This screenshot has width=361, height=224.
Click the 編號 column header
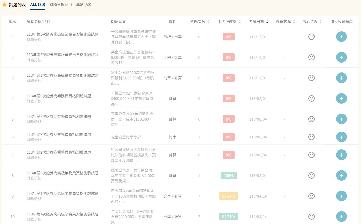pyautogui.click(x=12, y=22)
